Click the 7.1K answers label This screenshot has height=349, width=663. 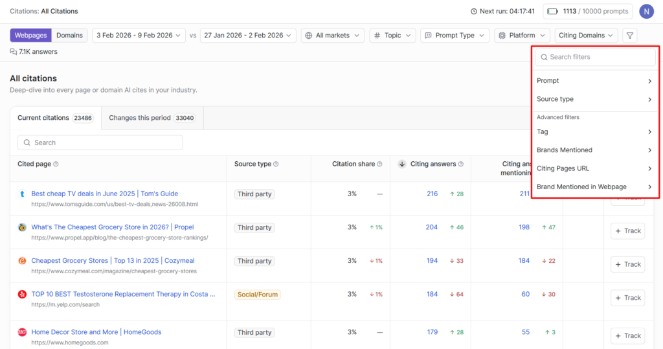click(38, 52)
